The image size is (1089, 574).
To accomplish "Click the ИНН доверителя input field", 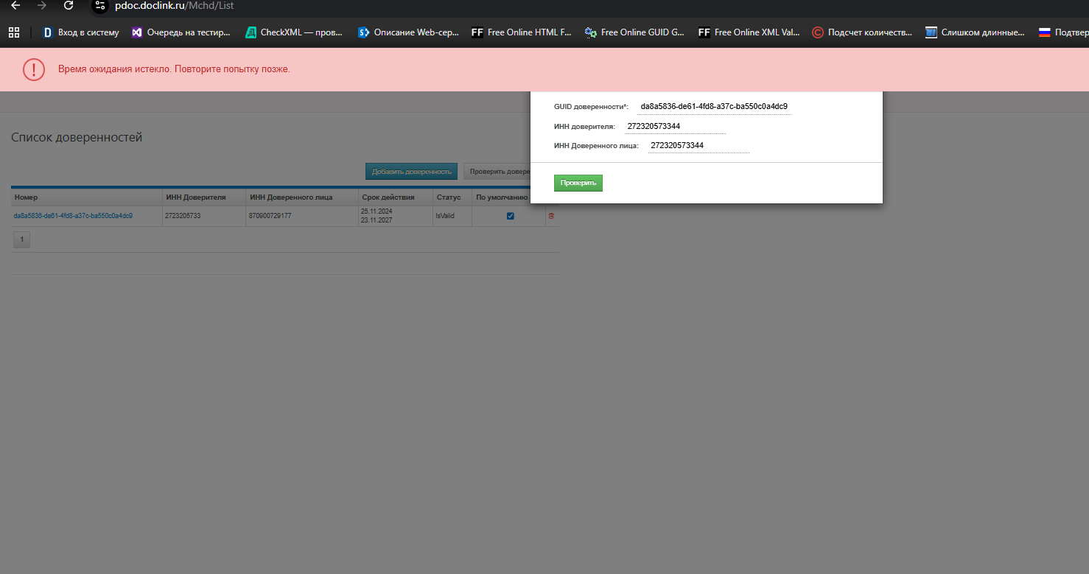I will (675, 127).
